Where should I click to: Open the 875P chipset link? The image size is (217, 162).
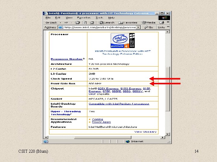(x=106, y=91)
